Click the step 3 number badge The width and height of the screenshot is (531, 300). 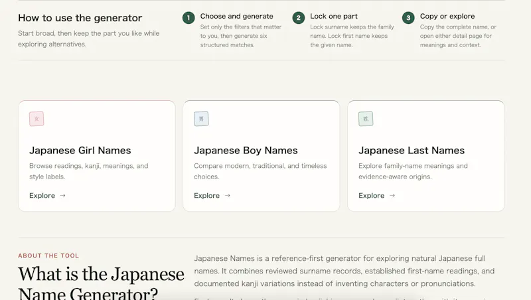click(x=408, y=18)
